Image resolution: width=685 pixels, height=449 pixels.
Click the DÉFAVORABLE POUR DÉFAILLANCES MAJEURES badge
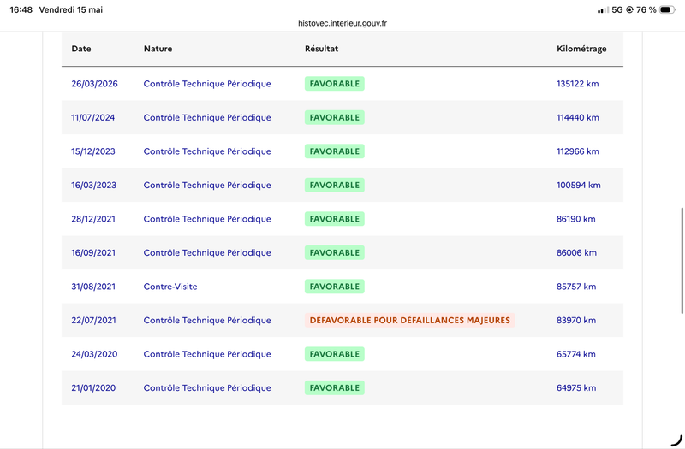click(x=410, y=320)
